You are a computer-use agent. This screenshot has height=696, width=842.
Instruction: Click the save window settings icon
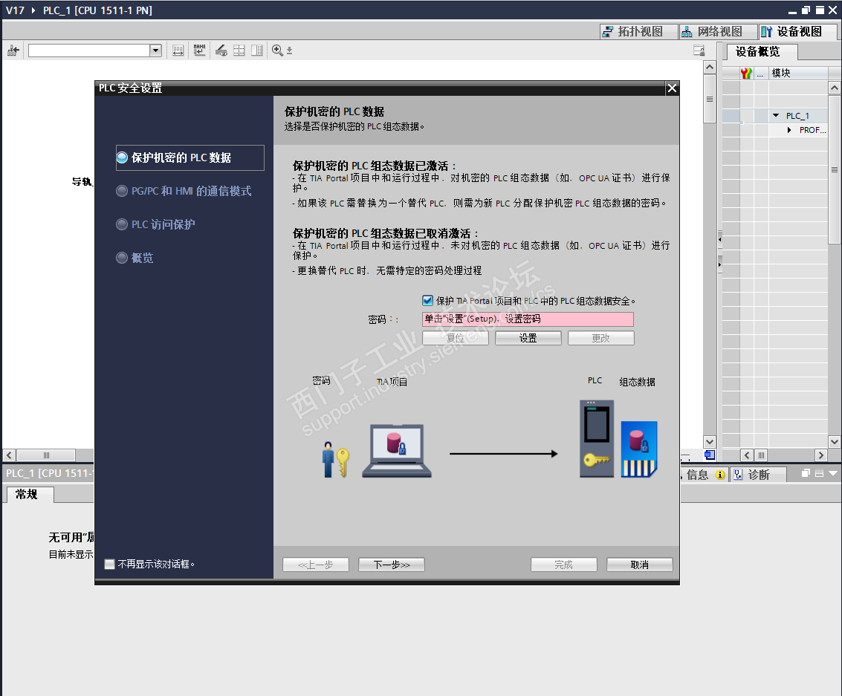[699, 51]
